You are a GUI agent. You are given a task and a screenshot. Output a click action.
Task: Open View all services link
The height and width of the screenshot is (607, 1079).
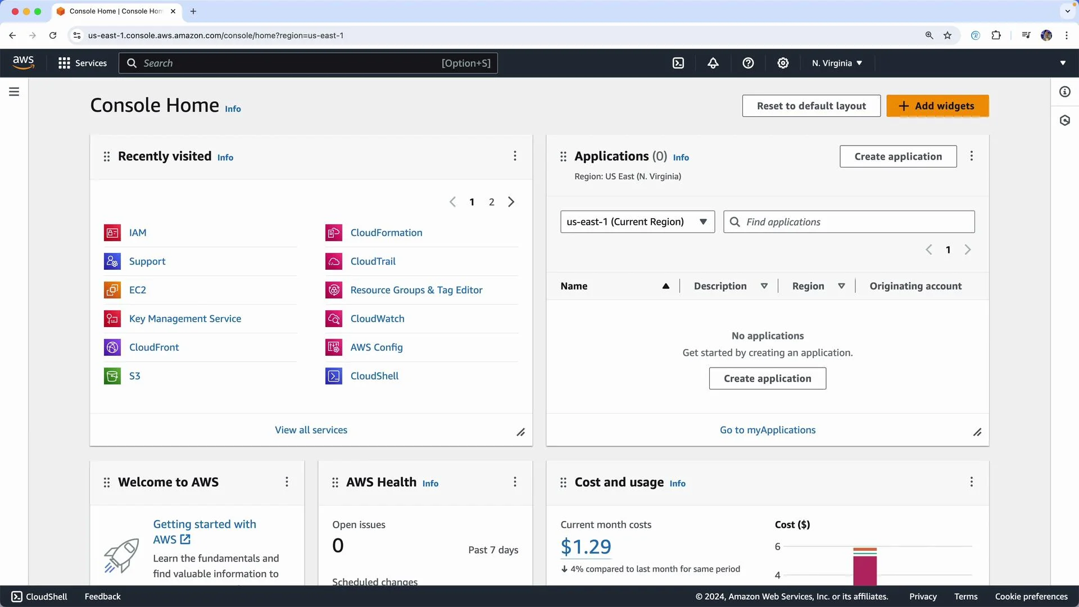(x=311, y=430)
